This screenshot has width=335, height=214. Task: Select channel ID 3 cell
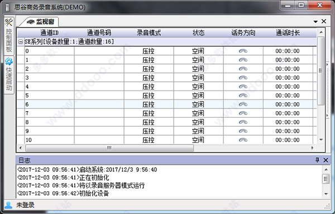point(49,78)
